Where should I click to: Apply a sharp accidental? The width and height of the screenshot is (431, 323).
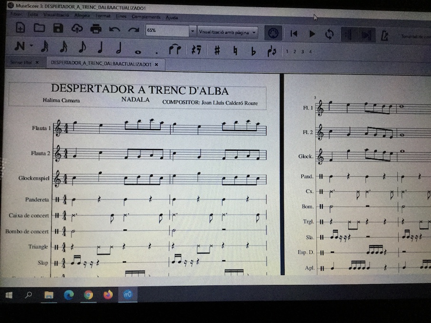coord(217,50)
